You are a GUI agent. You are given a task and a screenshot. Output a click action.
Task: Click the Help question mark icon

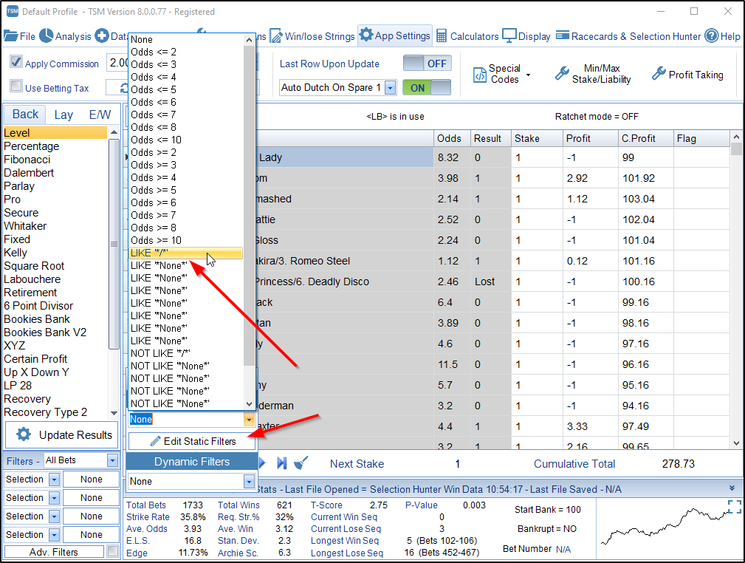coord(712,36)
